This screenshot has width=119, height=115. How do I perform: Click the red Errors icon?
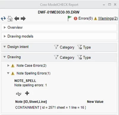click(x=76, y=18)
